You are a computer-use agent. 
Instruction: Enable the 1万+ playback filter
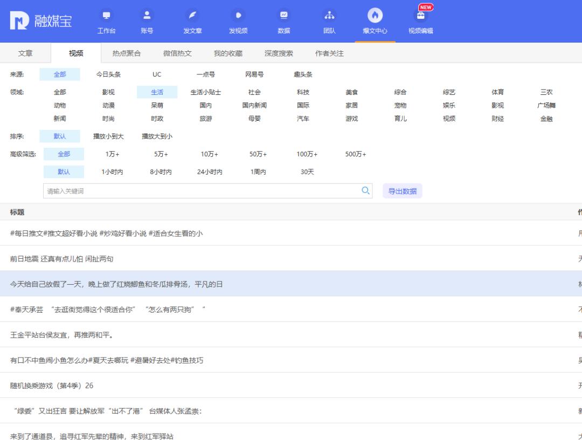(112, 154)
